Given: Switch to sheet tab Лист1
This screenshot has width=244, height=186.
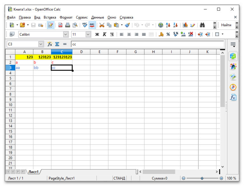Looking at the screenshot, I should [x=34, y=172].
